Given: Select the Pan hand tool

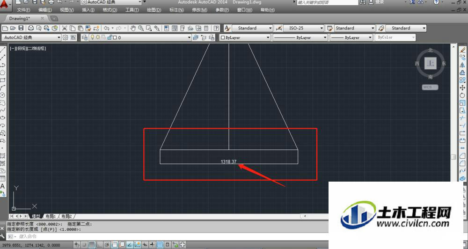Looking at the screenshot, I should 133,28.
